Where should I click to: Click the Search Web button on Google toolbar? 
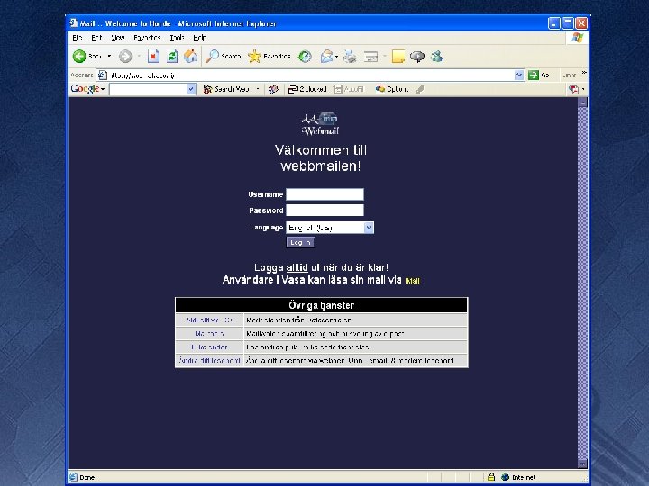226,89
